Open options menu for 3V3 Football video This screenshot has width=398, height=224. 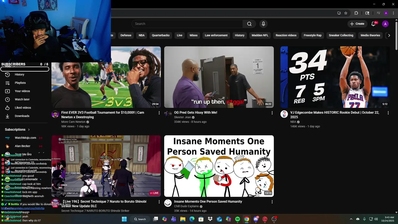click(159, 113)
